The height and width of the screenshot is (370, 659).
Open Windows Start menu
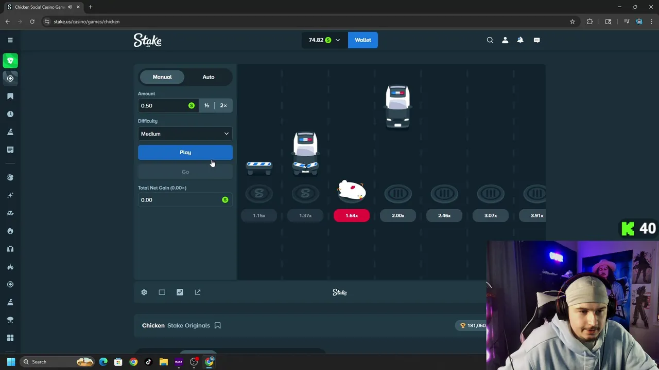(x=11, y=362)
